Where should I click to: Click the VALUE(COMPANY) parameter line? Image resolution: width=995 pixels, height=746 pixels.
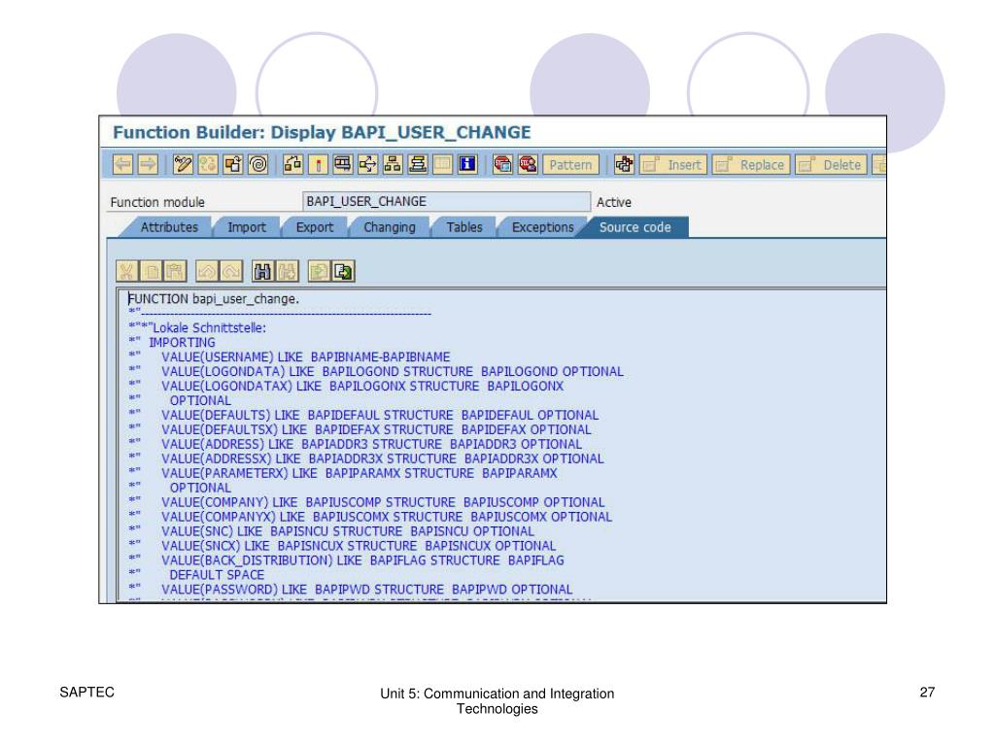(366, 502)
